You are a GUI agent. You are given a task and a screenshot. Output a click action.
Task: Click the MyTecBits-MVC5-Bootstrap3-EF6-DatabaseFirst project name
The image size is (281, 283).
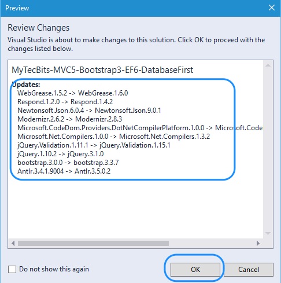102,70
